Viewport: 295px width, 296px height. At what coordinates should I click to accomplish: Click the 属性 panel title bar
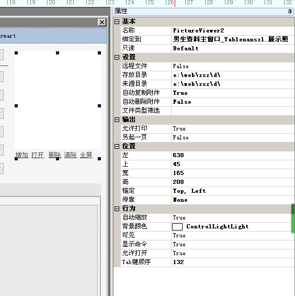[203, 12]
